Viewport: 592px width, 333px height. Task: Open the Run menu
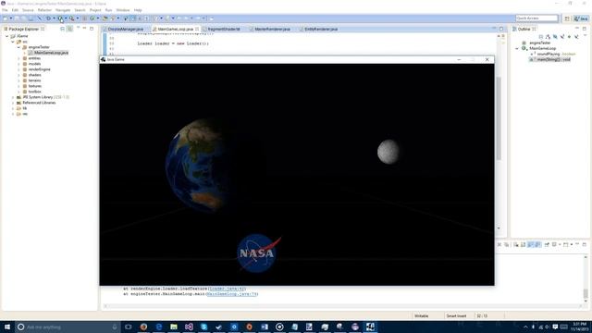(109, 10)
